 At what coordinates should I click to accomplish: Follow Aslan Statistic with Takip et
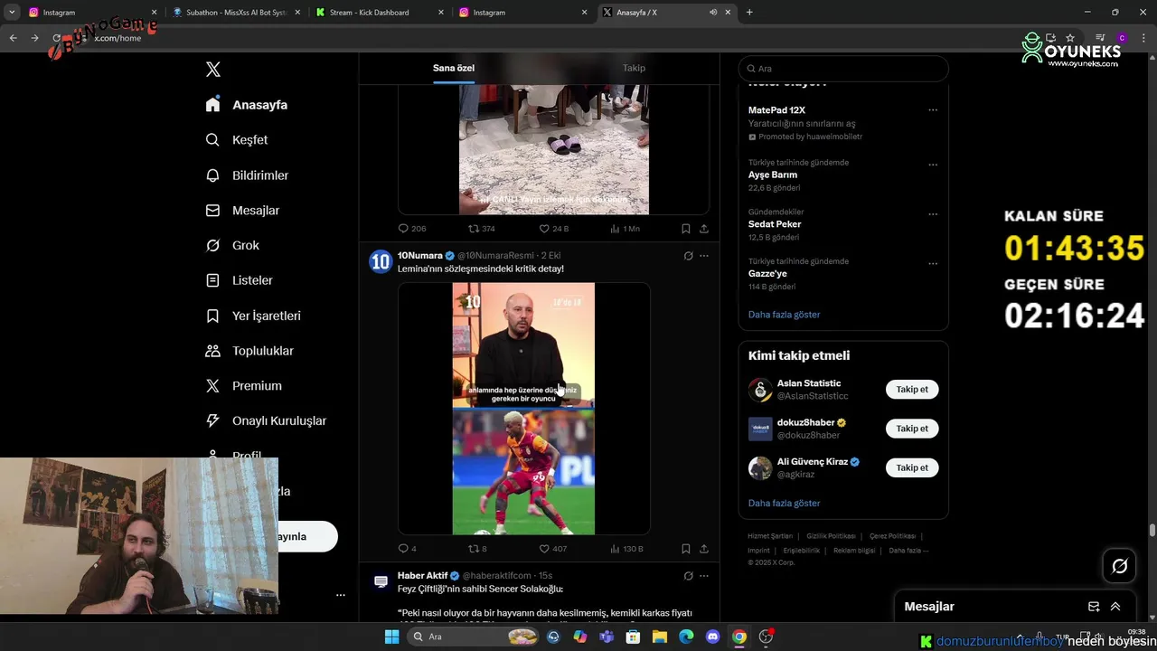[912, 390]
